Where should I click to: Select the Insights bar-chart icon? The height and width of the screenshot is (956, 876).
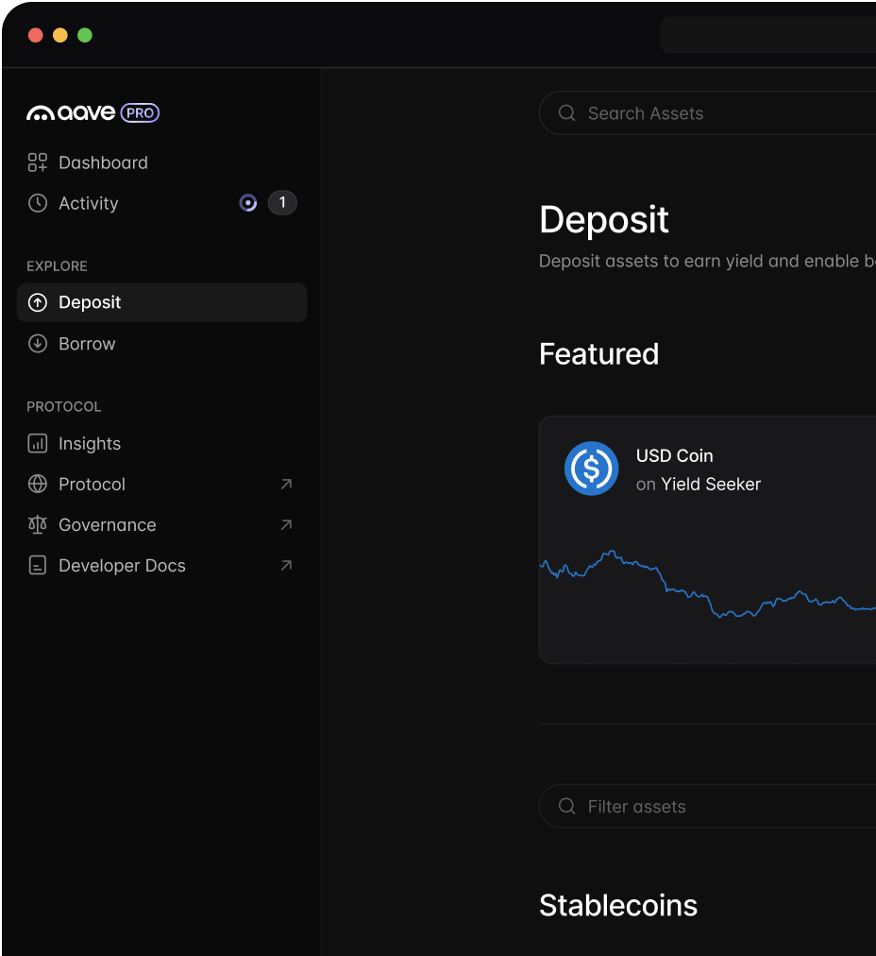38,443
